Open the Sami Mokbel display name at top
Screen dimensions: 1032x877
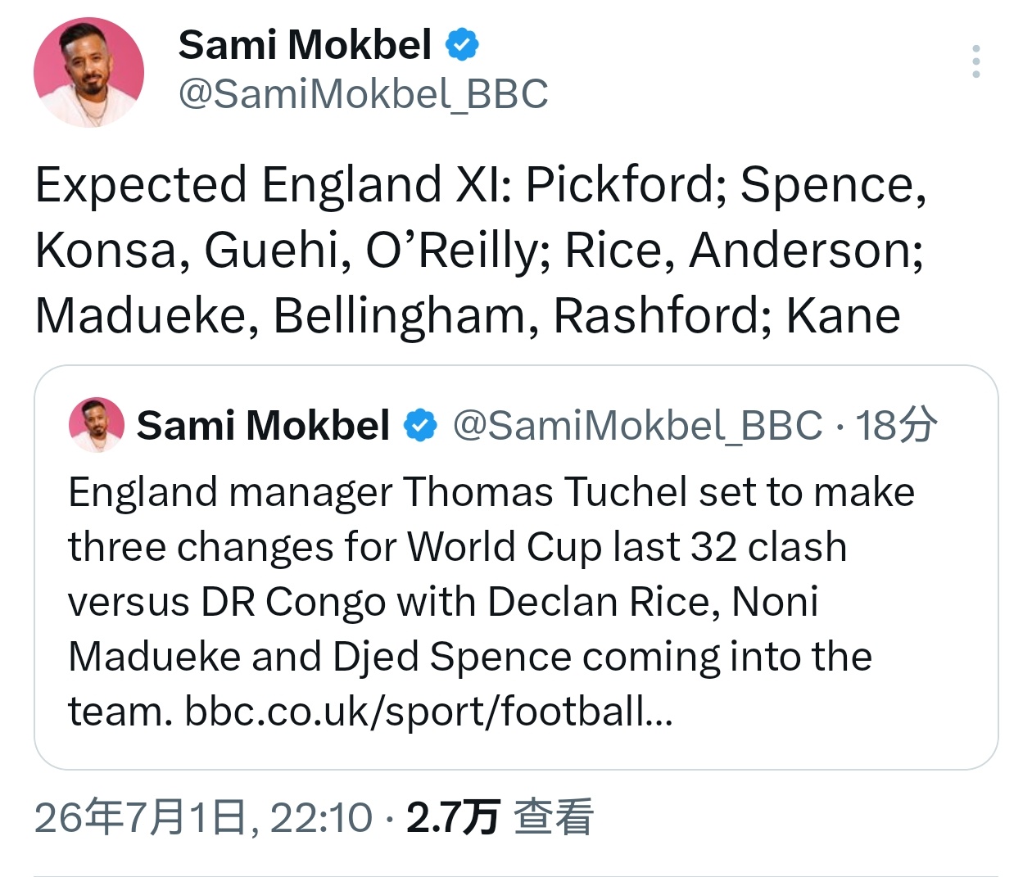(305, 44)
